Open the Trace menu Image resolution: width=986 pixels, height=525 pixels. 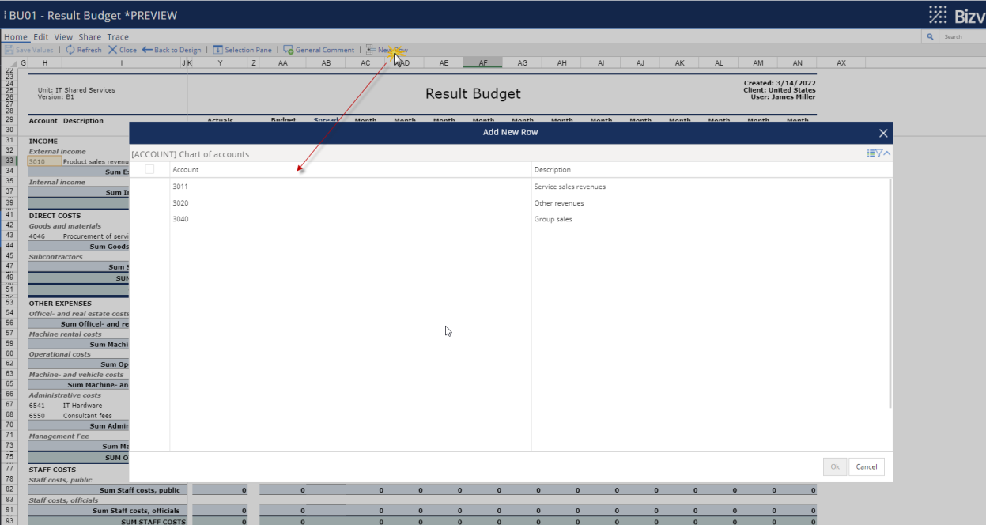click(118, 36)
